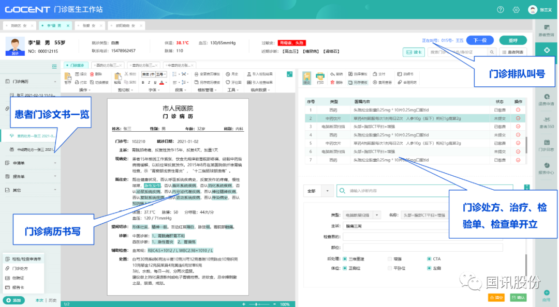Image resolution: width=559 pixels, height=307 pixels.
Task: Toggle the CTA checkbox
Action: pos(429,259)
